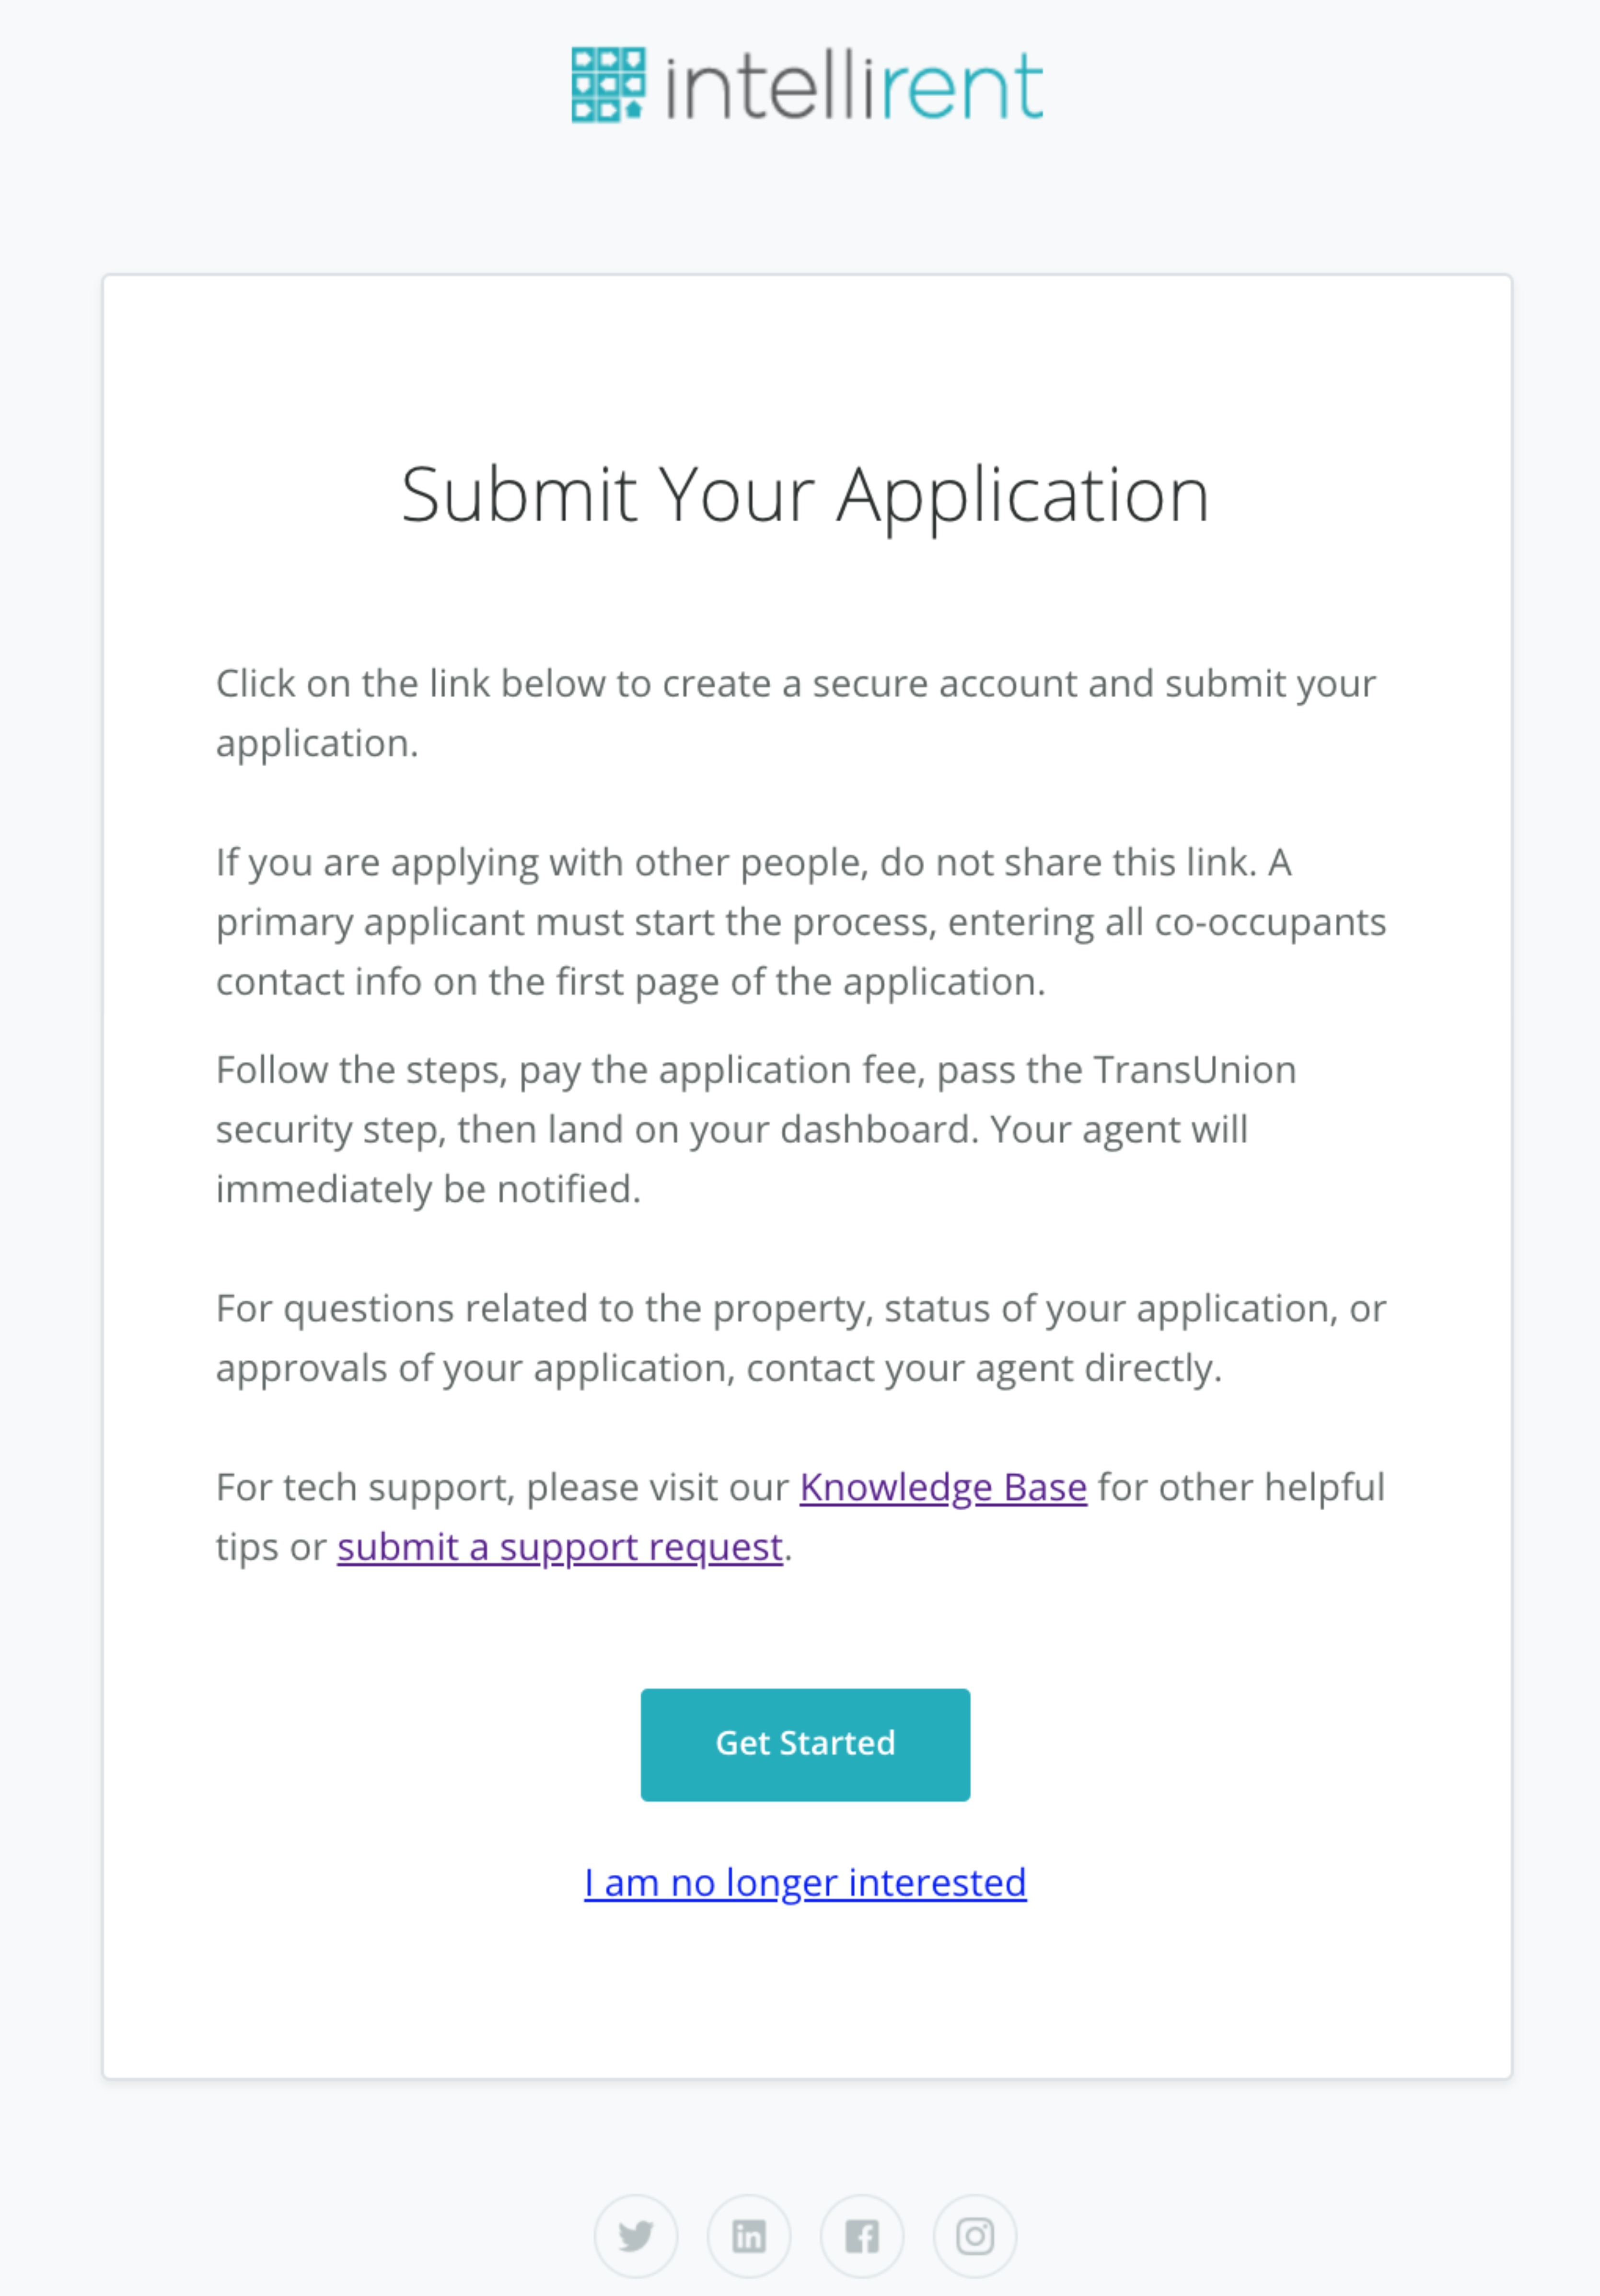Select the I am no longer interested link
The width and height of the screenshot is (1600, 2296).
(805, 1883)
